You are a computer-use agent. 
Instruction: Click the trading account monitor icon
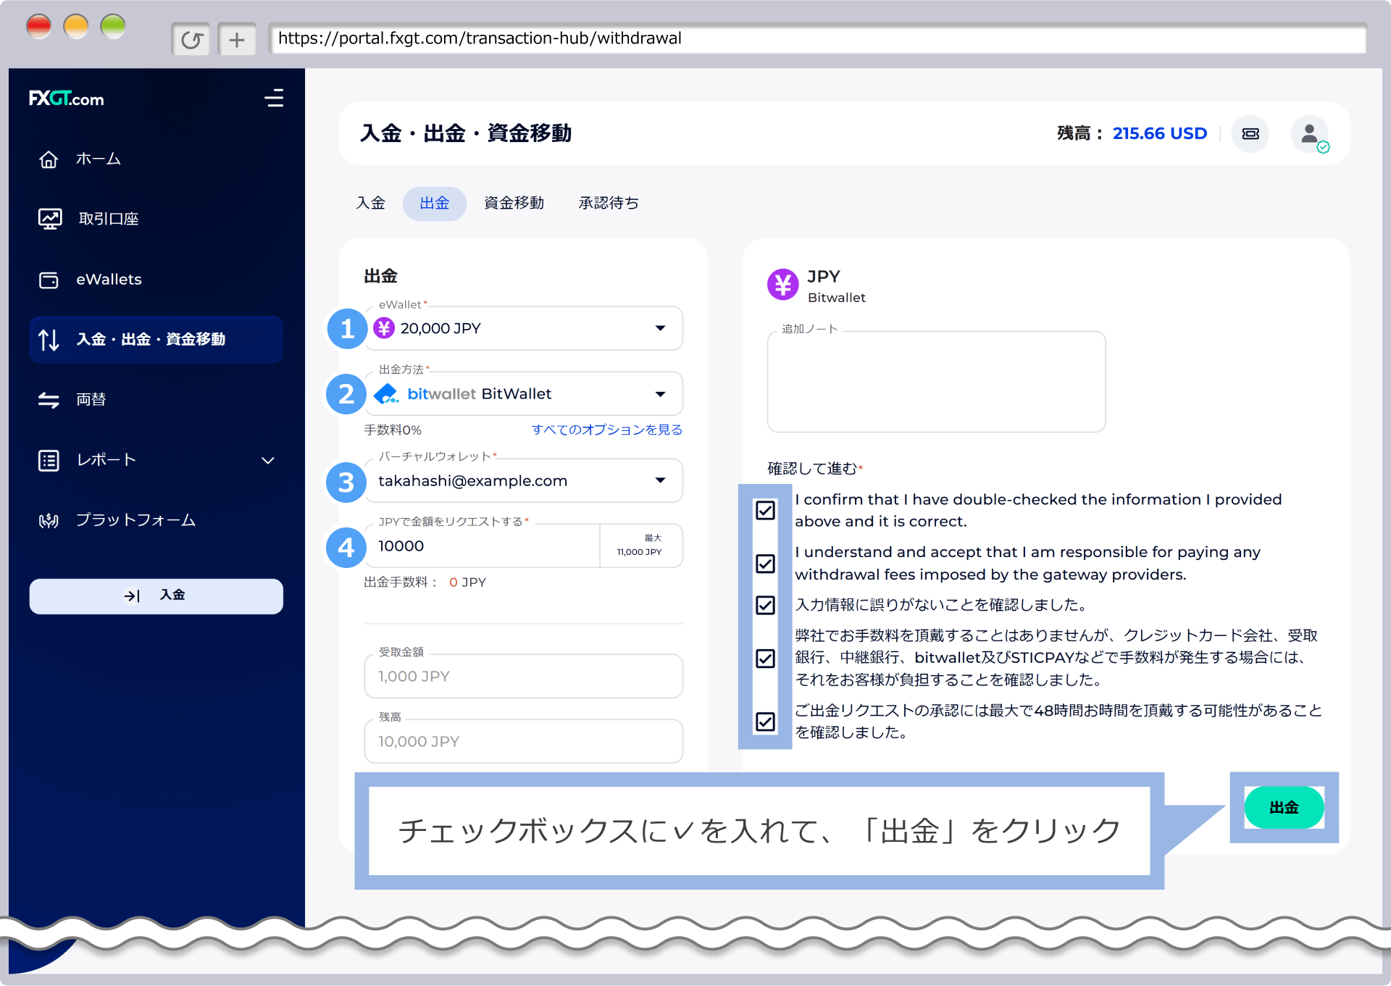pos(50,219)
